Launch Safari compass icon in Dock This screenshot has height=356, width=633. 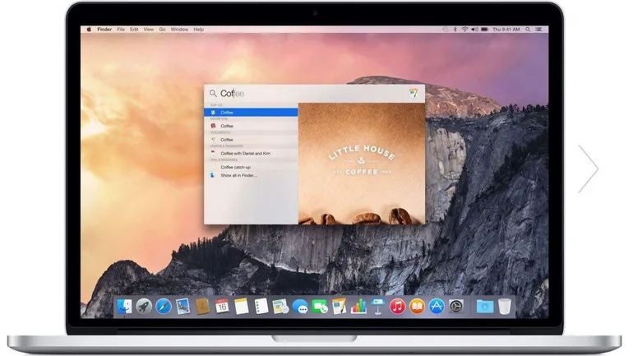164,307
